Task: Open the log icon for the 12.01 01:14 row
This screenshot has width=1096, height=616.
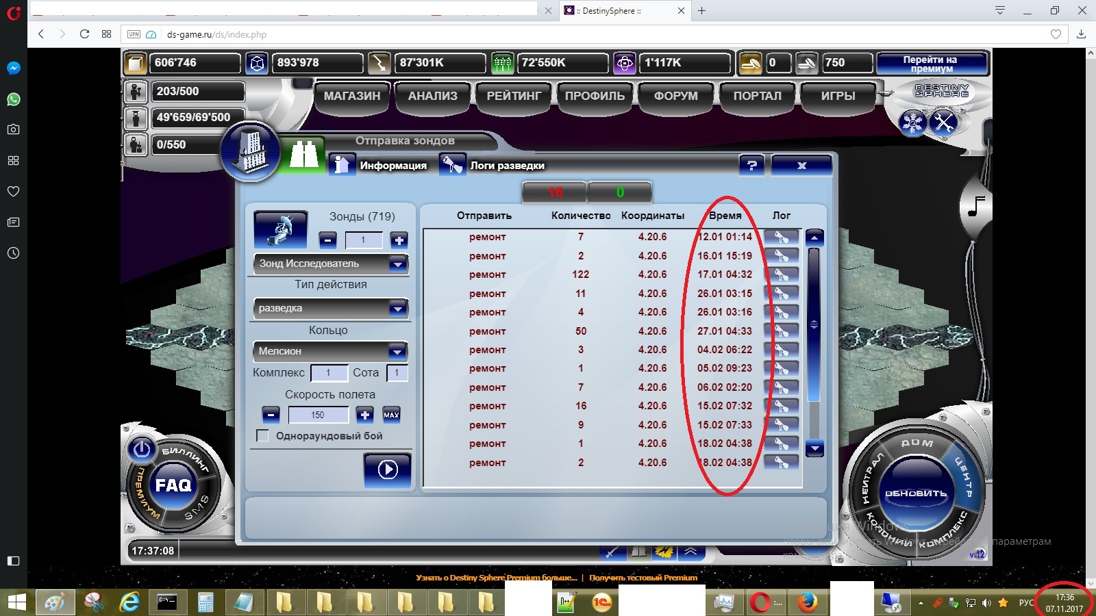Action: (x=781, y=237)
